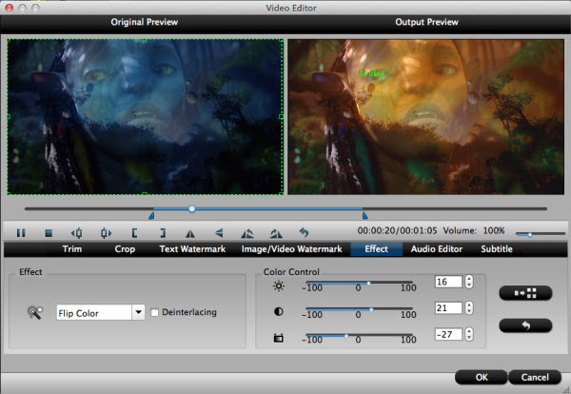The height and width of the screenshot is (394, 571).
Task: Click the trim end marker on timeline
Action: pyautogui.click(x=364, y=216)
